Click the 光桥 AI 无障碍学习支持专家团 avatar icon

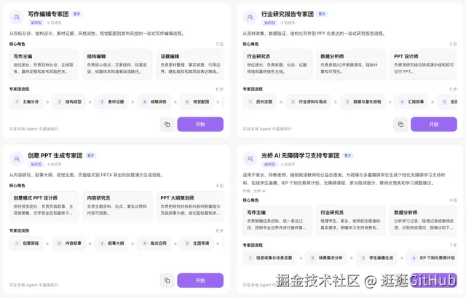250,159
